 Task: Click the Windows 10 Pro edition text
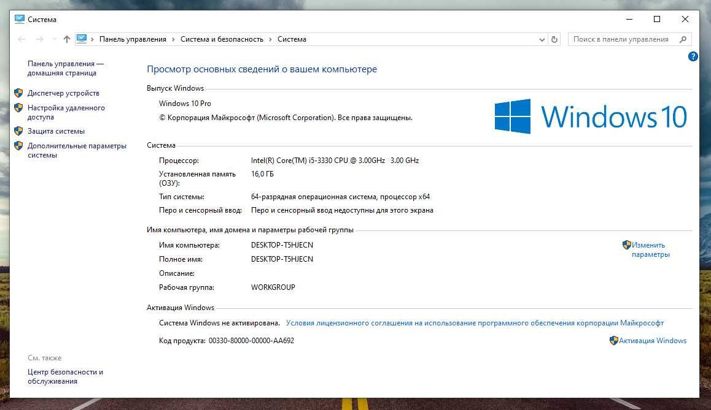tap(185, 104)
